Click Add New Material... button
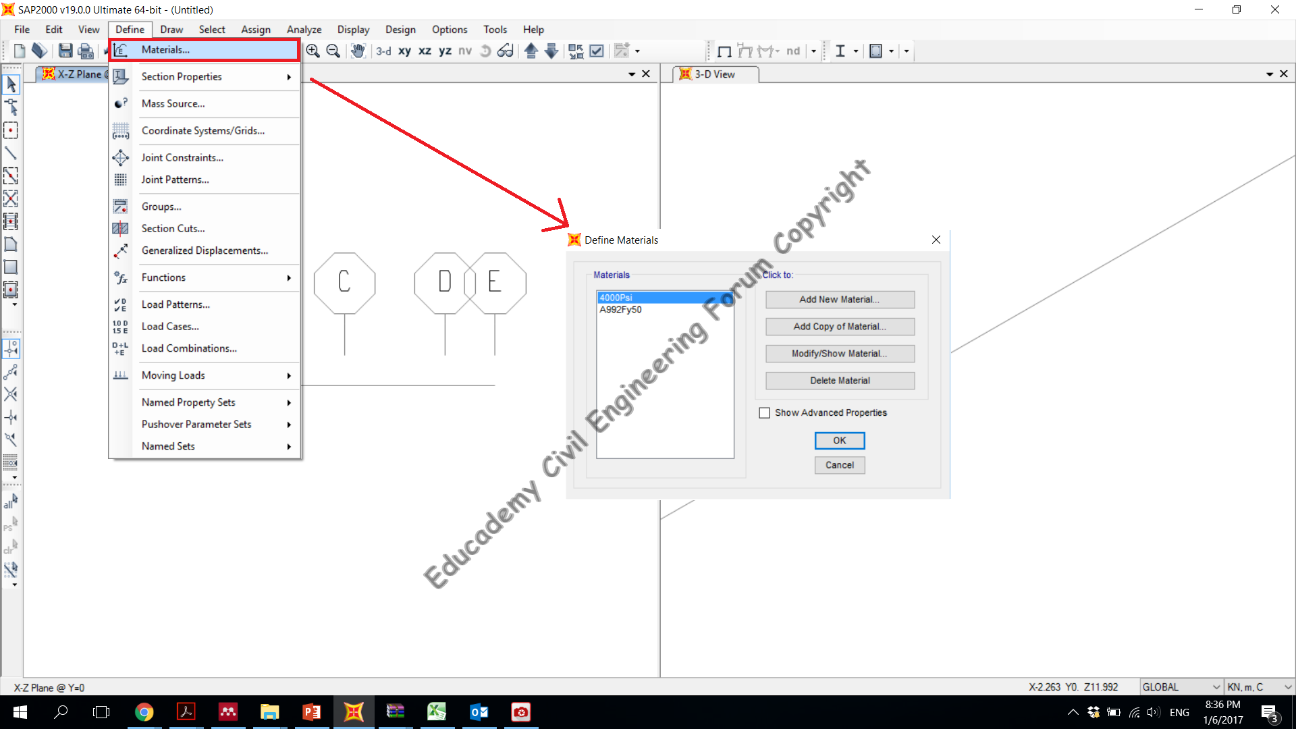The width and height of the screenshot is (1296, 729). [x=840, y=300]
